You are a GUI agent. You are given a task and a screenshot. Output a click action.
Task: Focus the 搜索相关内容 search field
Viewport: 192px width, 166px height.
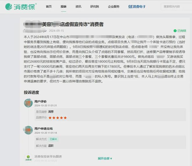pos(176,7)
